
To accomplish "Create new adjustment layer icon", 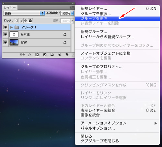I will point(45,55).
